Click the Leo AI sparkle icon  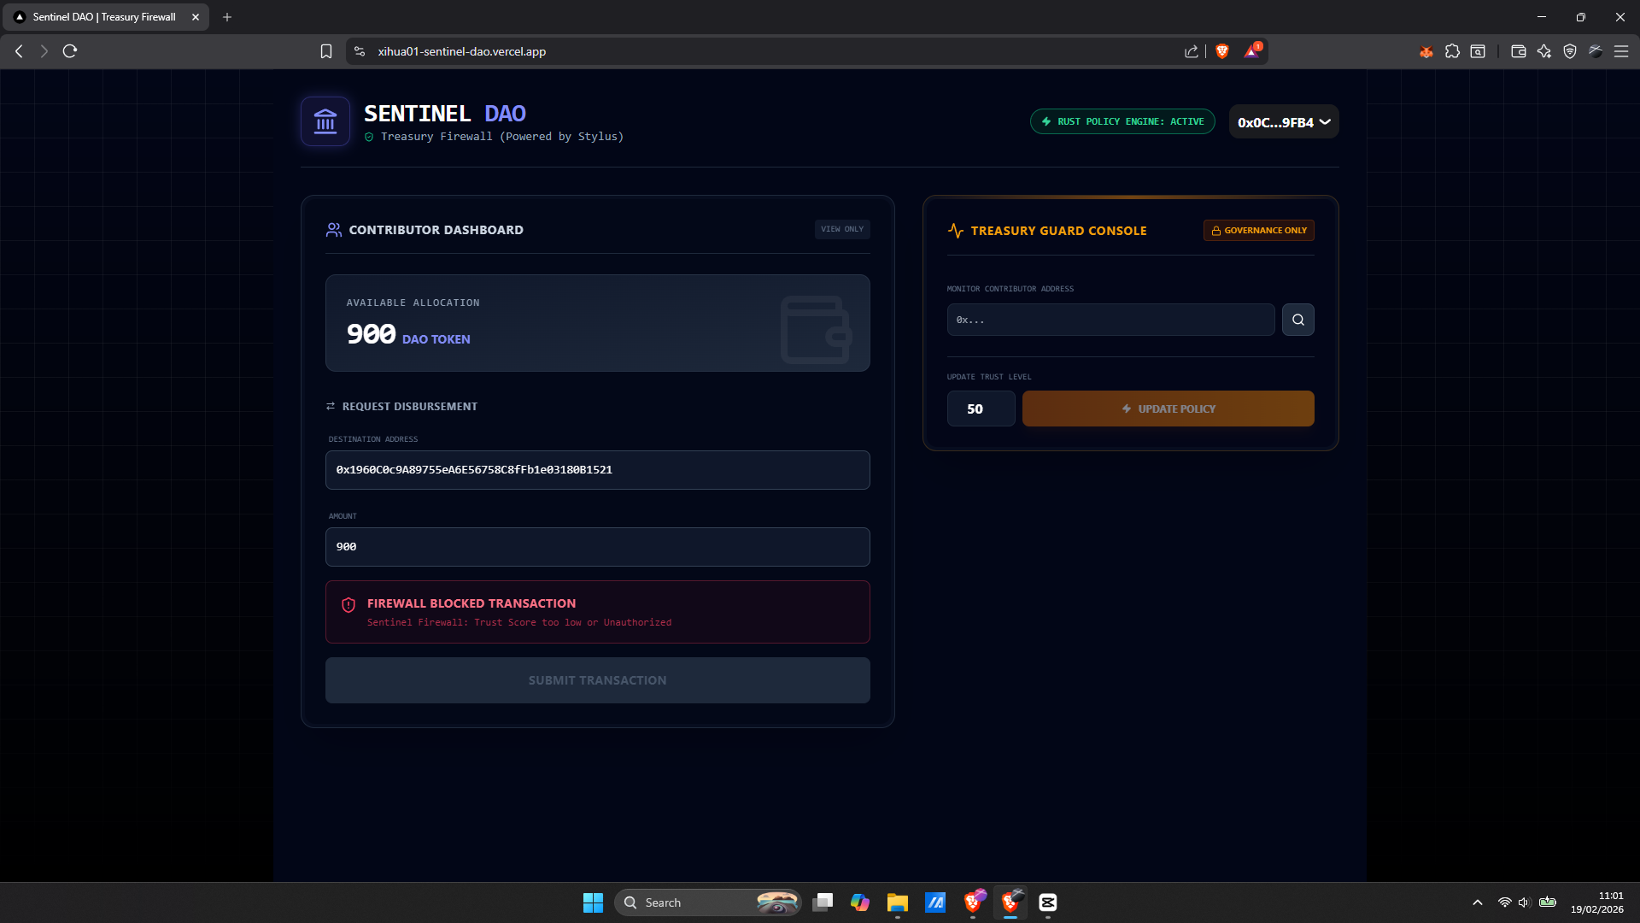[x=1543, y=51]
